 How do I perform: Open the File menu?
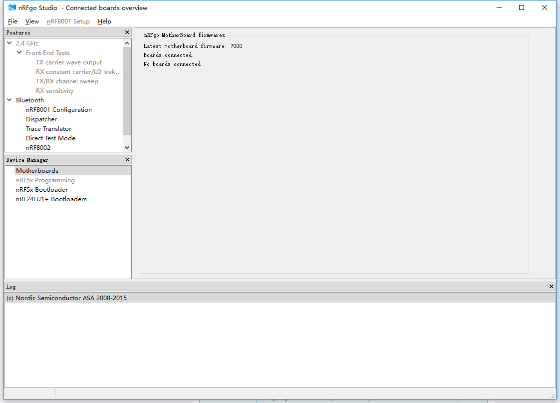[x=12, y=21]
